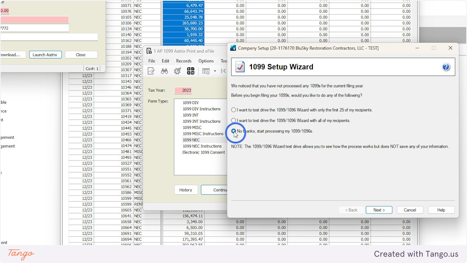Click the wizard Help button

(441, 210)
